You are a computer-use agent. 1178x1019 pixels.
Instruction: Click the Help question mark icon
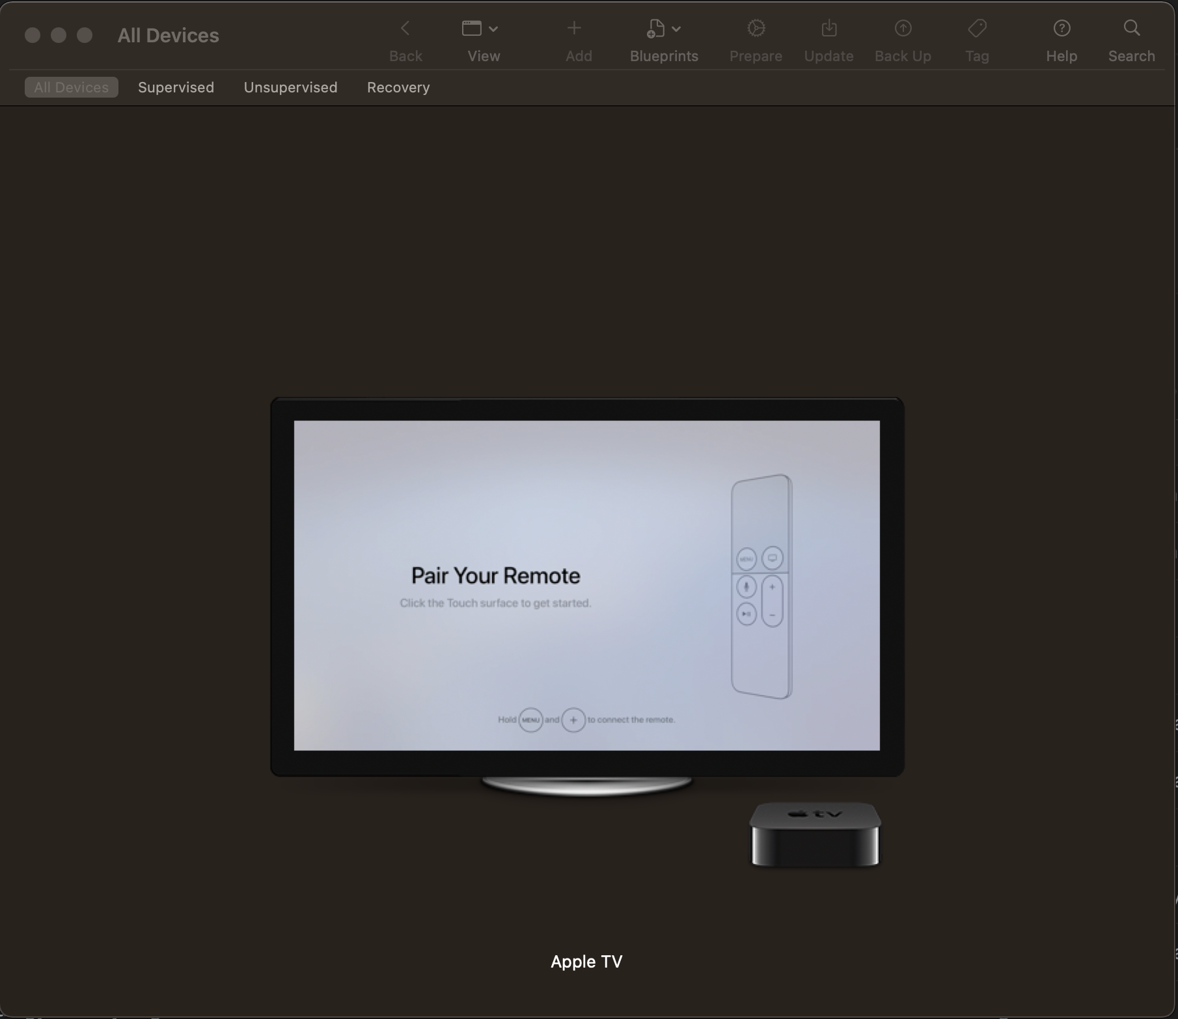[1061, 29]
